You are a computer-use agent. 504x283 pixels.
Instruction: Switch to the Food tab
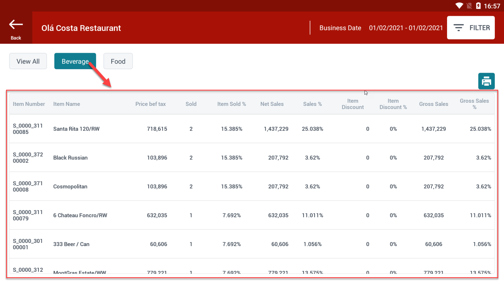click(118, 61)
